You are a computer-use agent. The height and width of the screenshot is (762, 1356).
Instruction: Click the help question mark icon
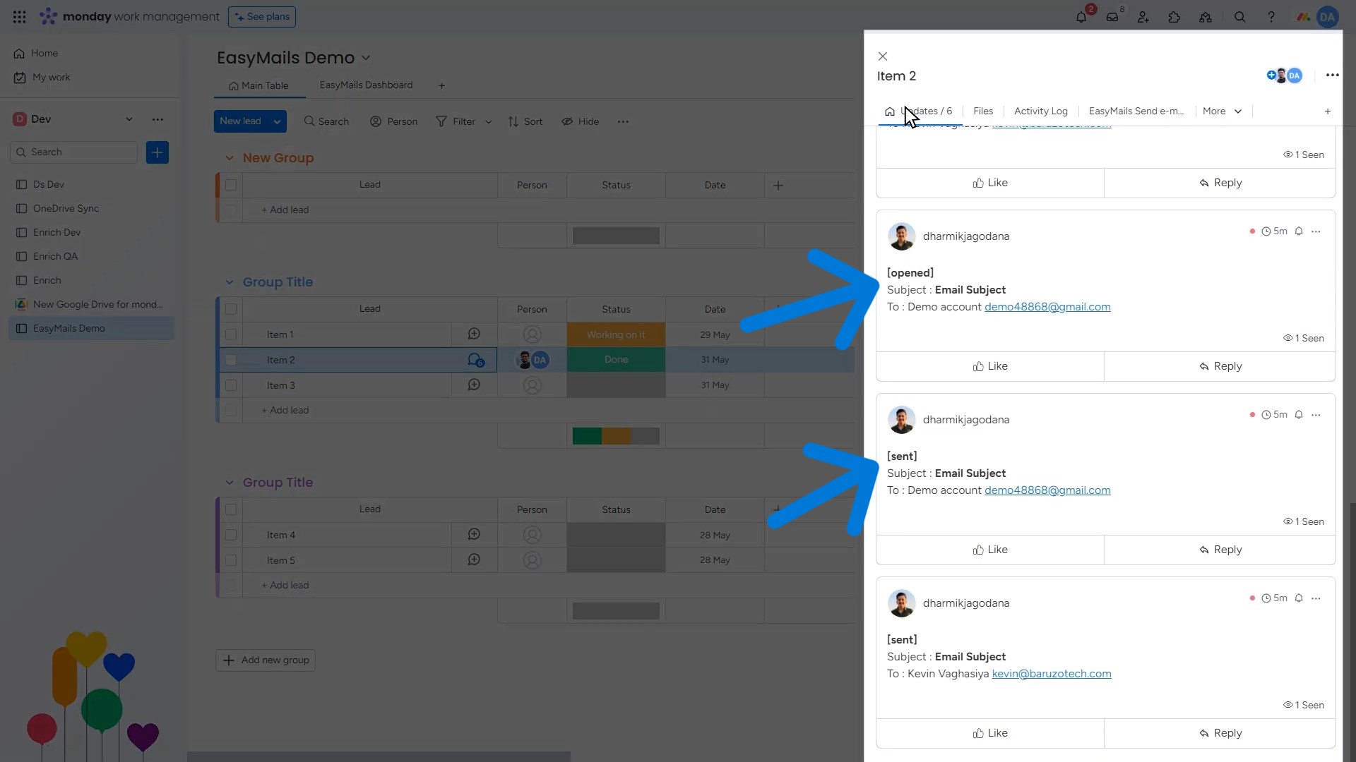tap(1271, 16)
